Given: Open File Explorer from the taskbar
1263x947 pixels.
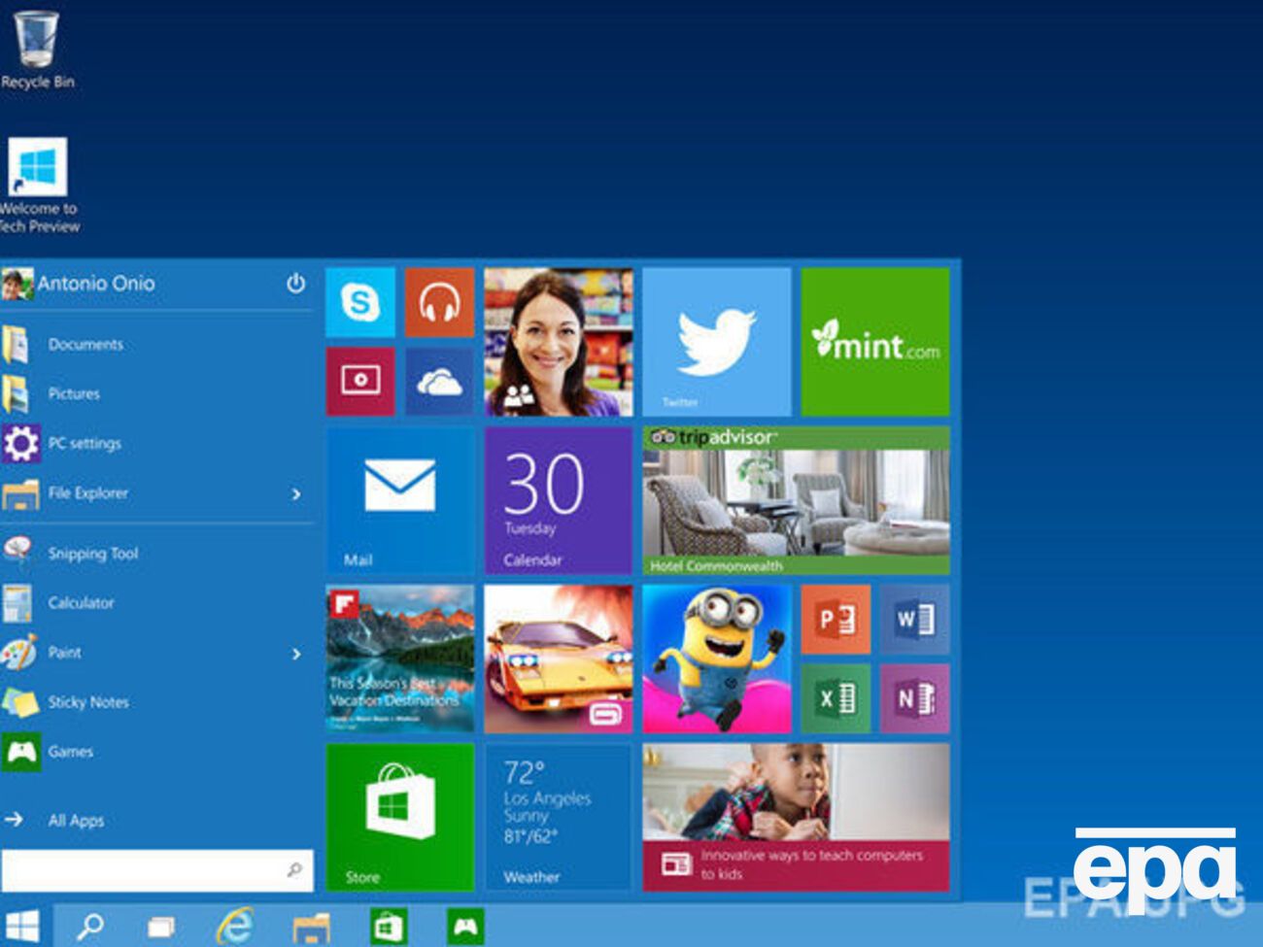Looking at the screenshot, I should click(312, 928).
